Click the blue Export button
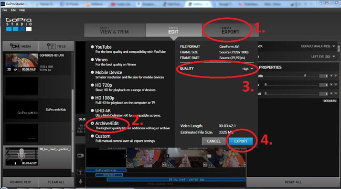 tap(241, 141)
